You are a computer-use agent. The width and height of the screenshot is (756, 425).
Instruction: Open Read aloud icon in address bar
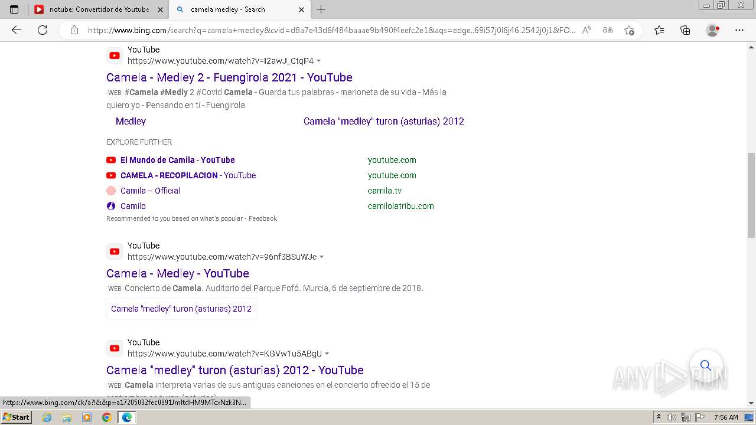[586, 30]
